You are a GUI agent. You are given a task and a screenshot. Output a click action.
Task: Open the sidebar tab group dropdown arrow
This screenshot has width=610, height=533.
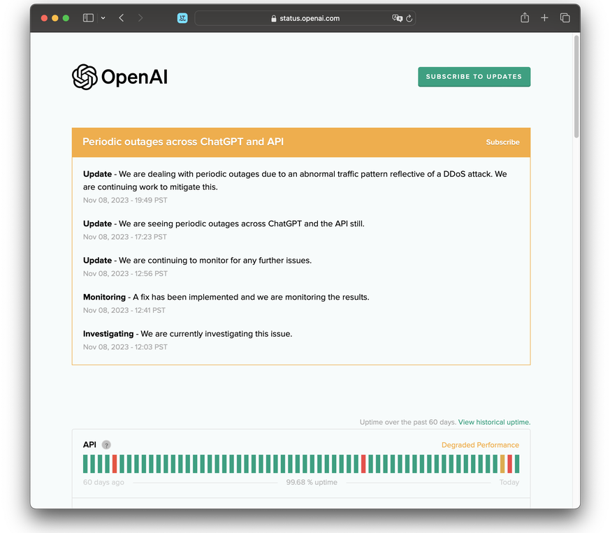coord(103,18)
